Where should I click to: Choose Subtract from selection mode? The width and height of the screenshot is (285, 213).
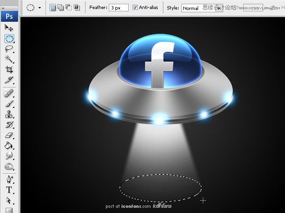pos(68,8)
